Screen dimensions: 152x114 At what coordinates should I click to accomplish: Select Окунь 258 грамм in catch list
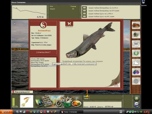click(38, 59)
